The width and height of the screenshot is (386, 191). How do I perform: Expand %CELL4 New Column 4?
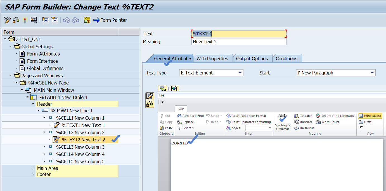tap(44, 154)
